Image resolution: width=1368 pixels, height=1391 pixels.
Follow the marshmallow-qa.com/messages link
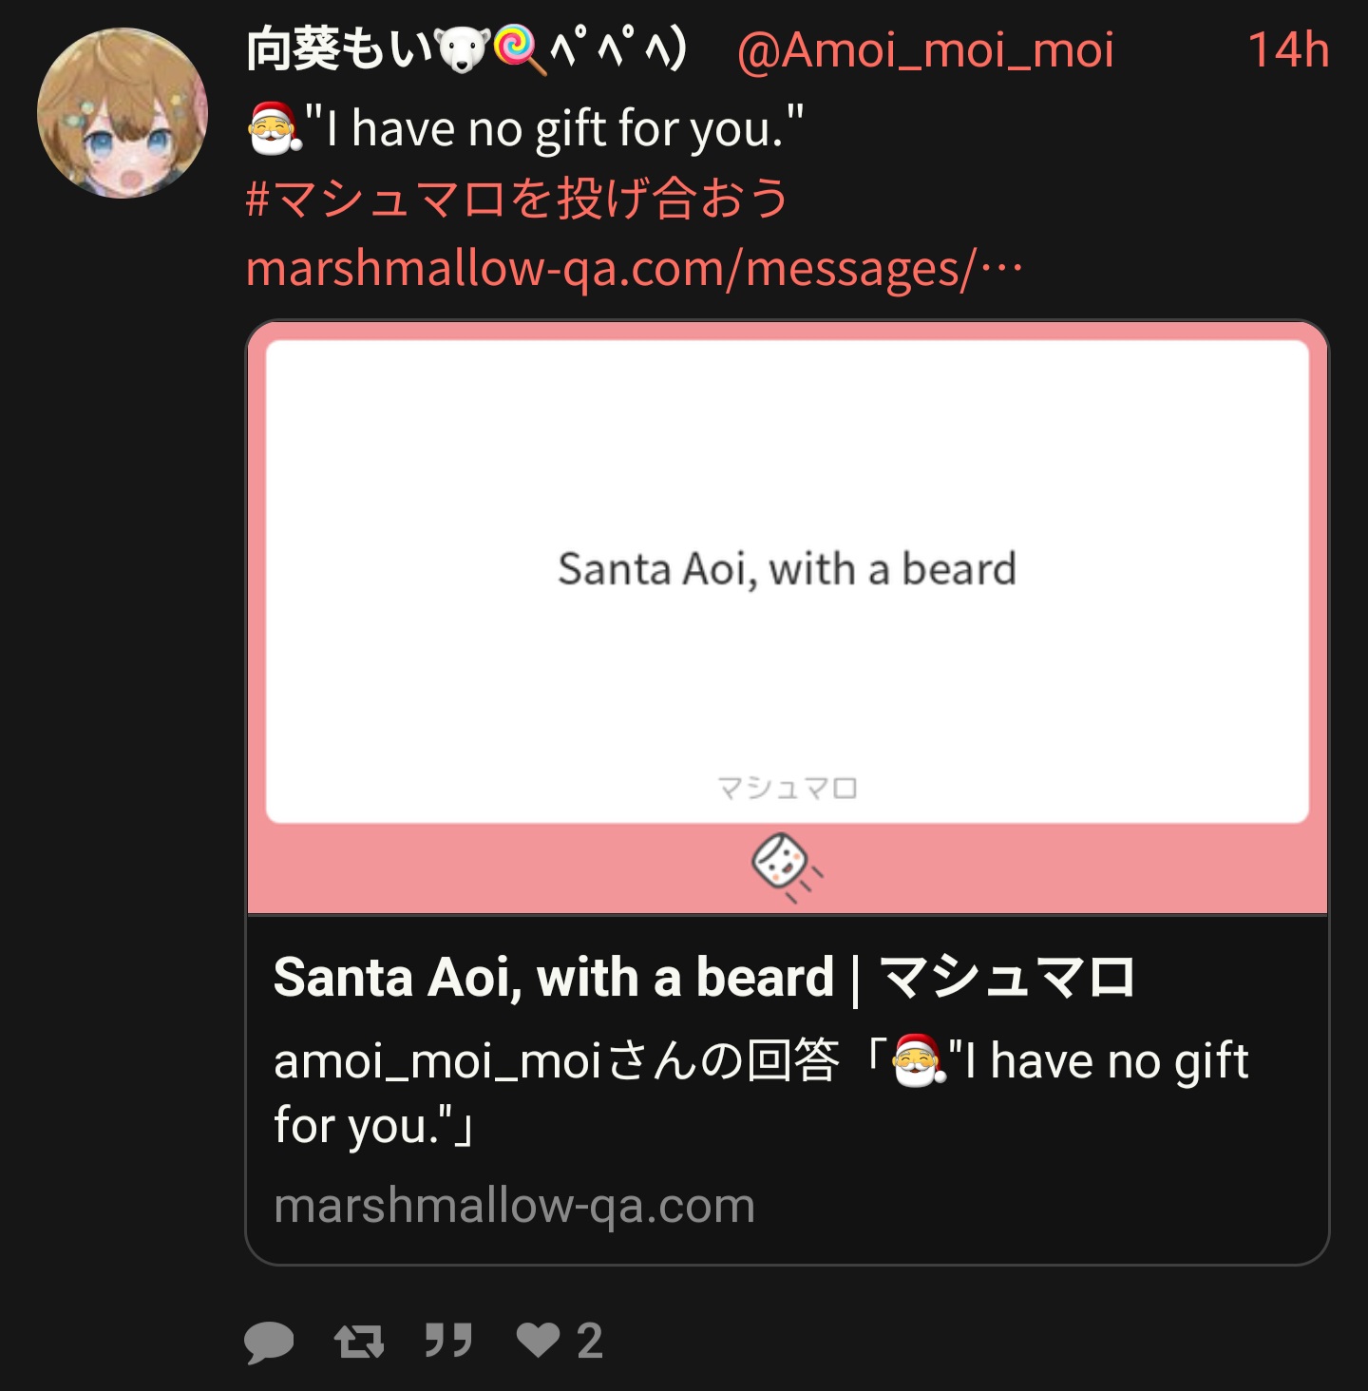(x=635, y=269)
